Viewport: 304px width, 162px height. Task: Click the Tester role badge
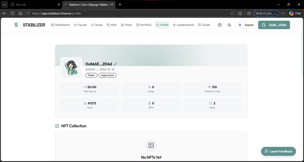91,75
